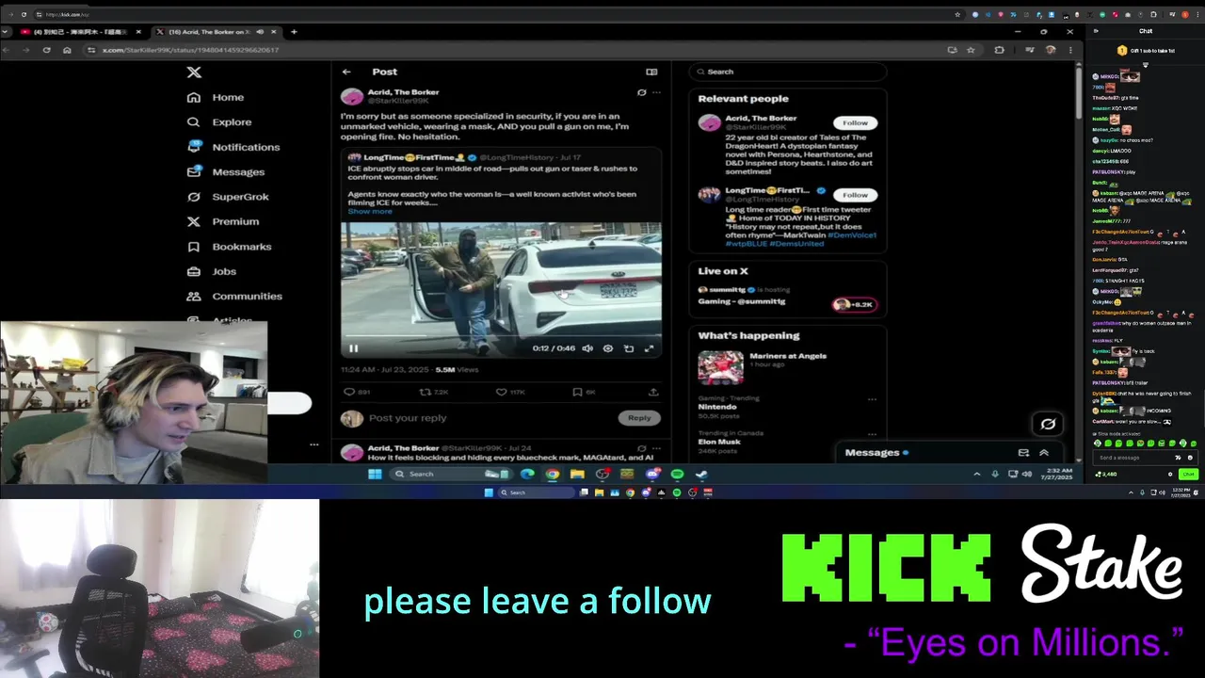1205x678 pixels.
Task: Share the post via share icon
Action: pyautogui.click(x=653, y=392)
